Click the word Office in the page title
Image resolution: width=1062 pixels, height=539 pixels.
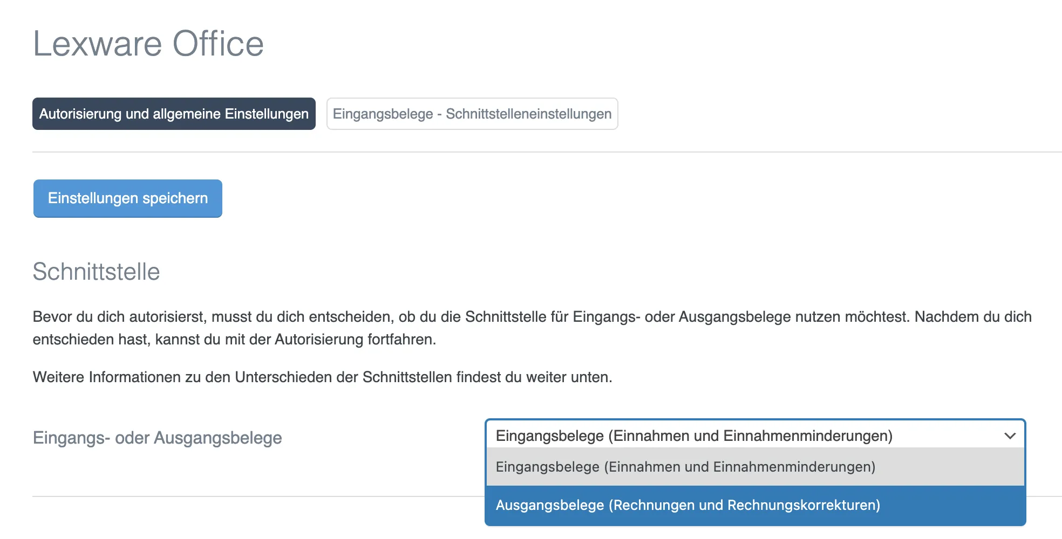pyautogui.click(x=218, y=44)
